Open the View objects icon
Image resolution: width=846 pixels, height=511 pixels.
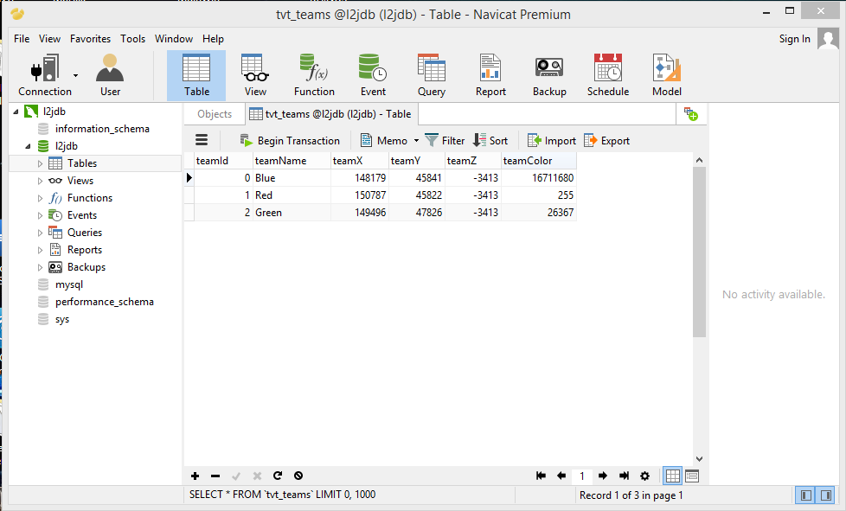pyautogui.click(x=255, y=75)
